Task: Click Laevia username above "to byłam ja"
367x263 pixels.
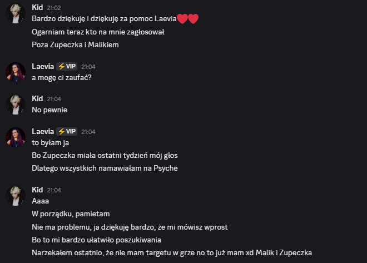Action: [43, 131]
